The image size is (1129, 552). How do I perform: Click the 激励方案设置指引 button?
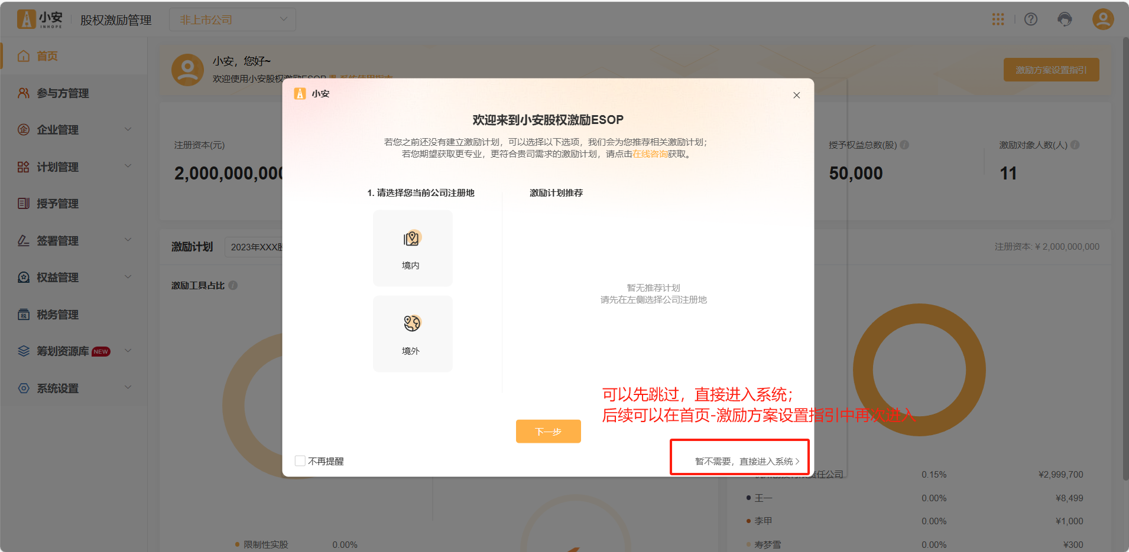(x=1051, y=70)
